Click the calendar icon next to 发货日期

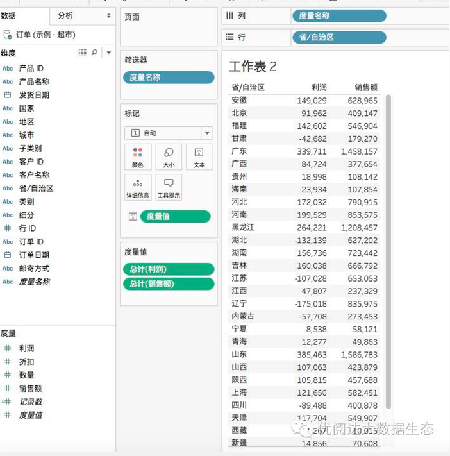(x=8, y=95)
